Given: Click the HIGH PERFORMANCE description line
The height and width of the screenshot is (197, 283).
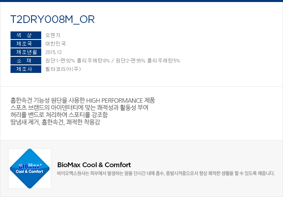Looking at the screenshot, I should click(83, 100).
